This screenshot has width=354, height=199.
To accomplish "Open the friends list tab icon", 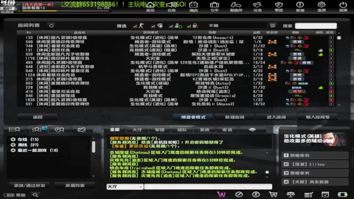I will point(15,130).
